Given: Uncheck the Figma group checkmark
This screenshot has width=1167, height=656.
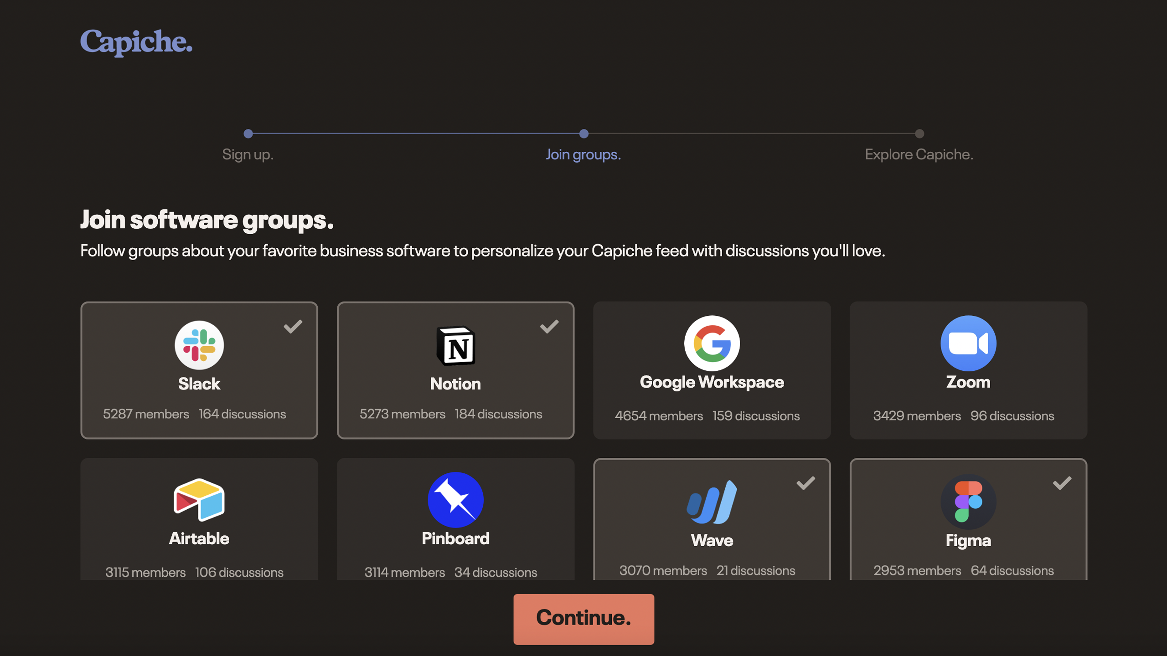Looking at the screenshot, I should pyautogui.click(x=1062, y=483).
